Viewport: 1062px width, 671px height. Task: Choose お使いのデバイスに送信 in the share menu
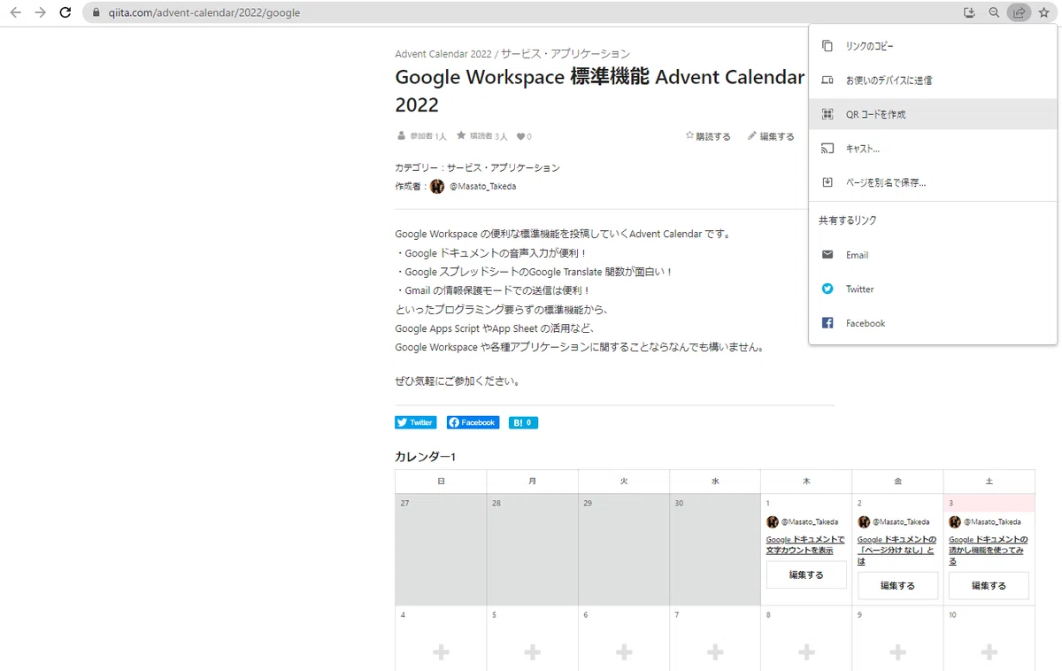pos(933,81)
